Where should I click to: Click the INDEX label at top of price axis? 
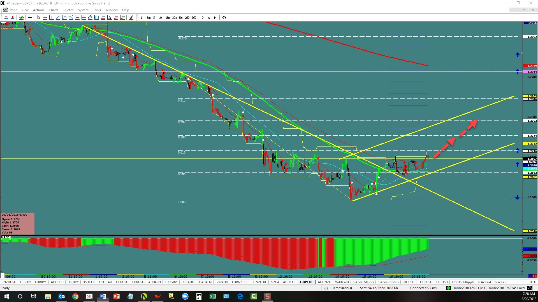point(530,23)
